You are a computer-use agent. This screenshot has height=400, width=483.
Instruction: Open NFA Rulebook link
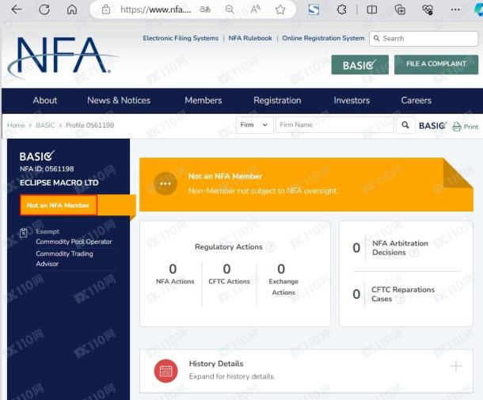(250, 38)
